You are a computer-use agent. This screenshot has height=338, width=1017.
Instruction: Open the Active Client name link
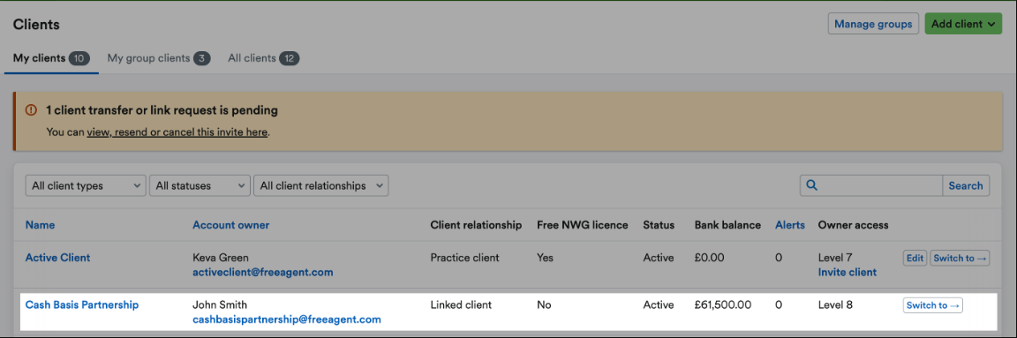pos(57,258)
